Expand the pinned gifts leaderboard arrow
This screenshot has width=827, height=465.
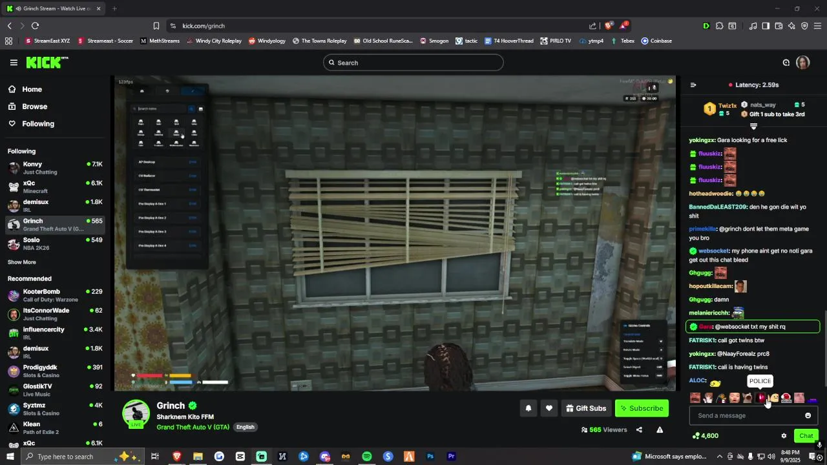tap(753, 127)
